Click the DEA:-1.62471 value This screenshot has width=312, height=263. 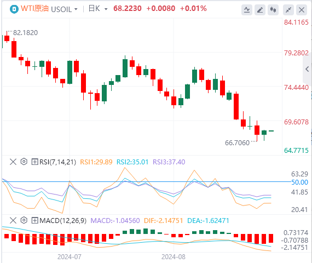tap(208, 221)
